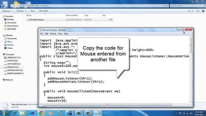The height and width of the screenshot is (116, 206).
Task: Open Windows Explorer from the taskbar
Action: 22,113
